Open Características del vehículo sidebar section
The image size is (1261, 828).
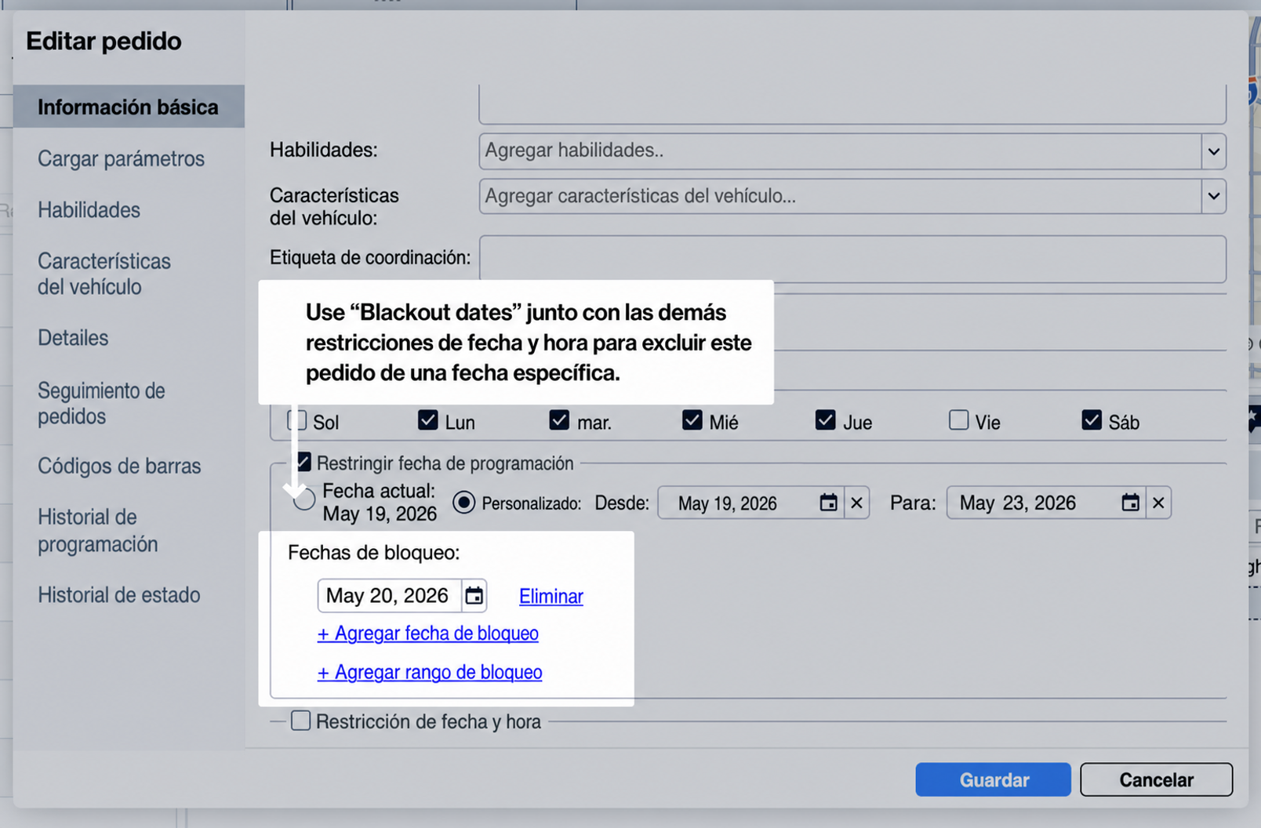click(x=104, y=274)
